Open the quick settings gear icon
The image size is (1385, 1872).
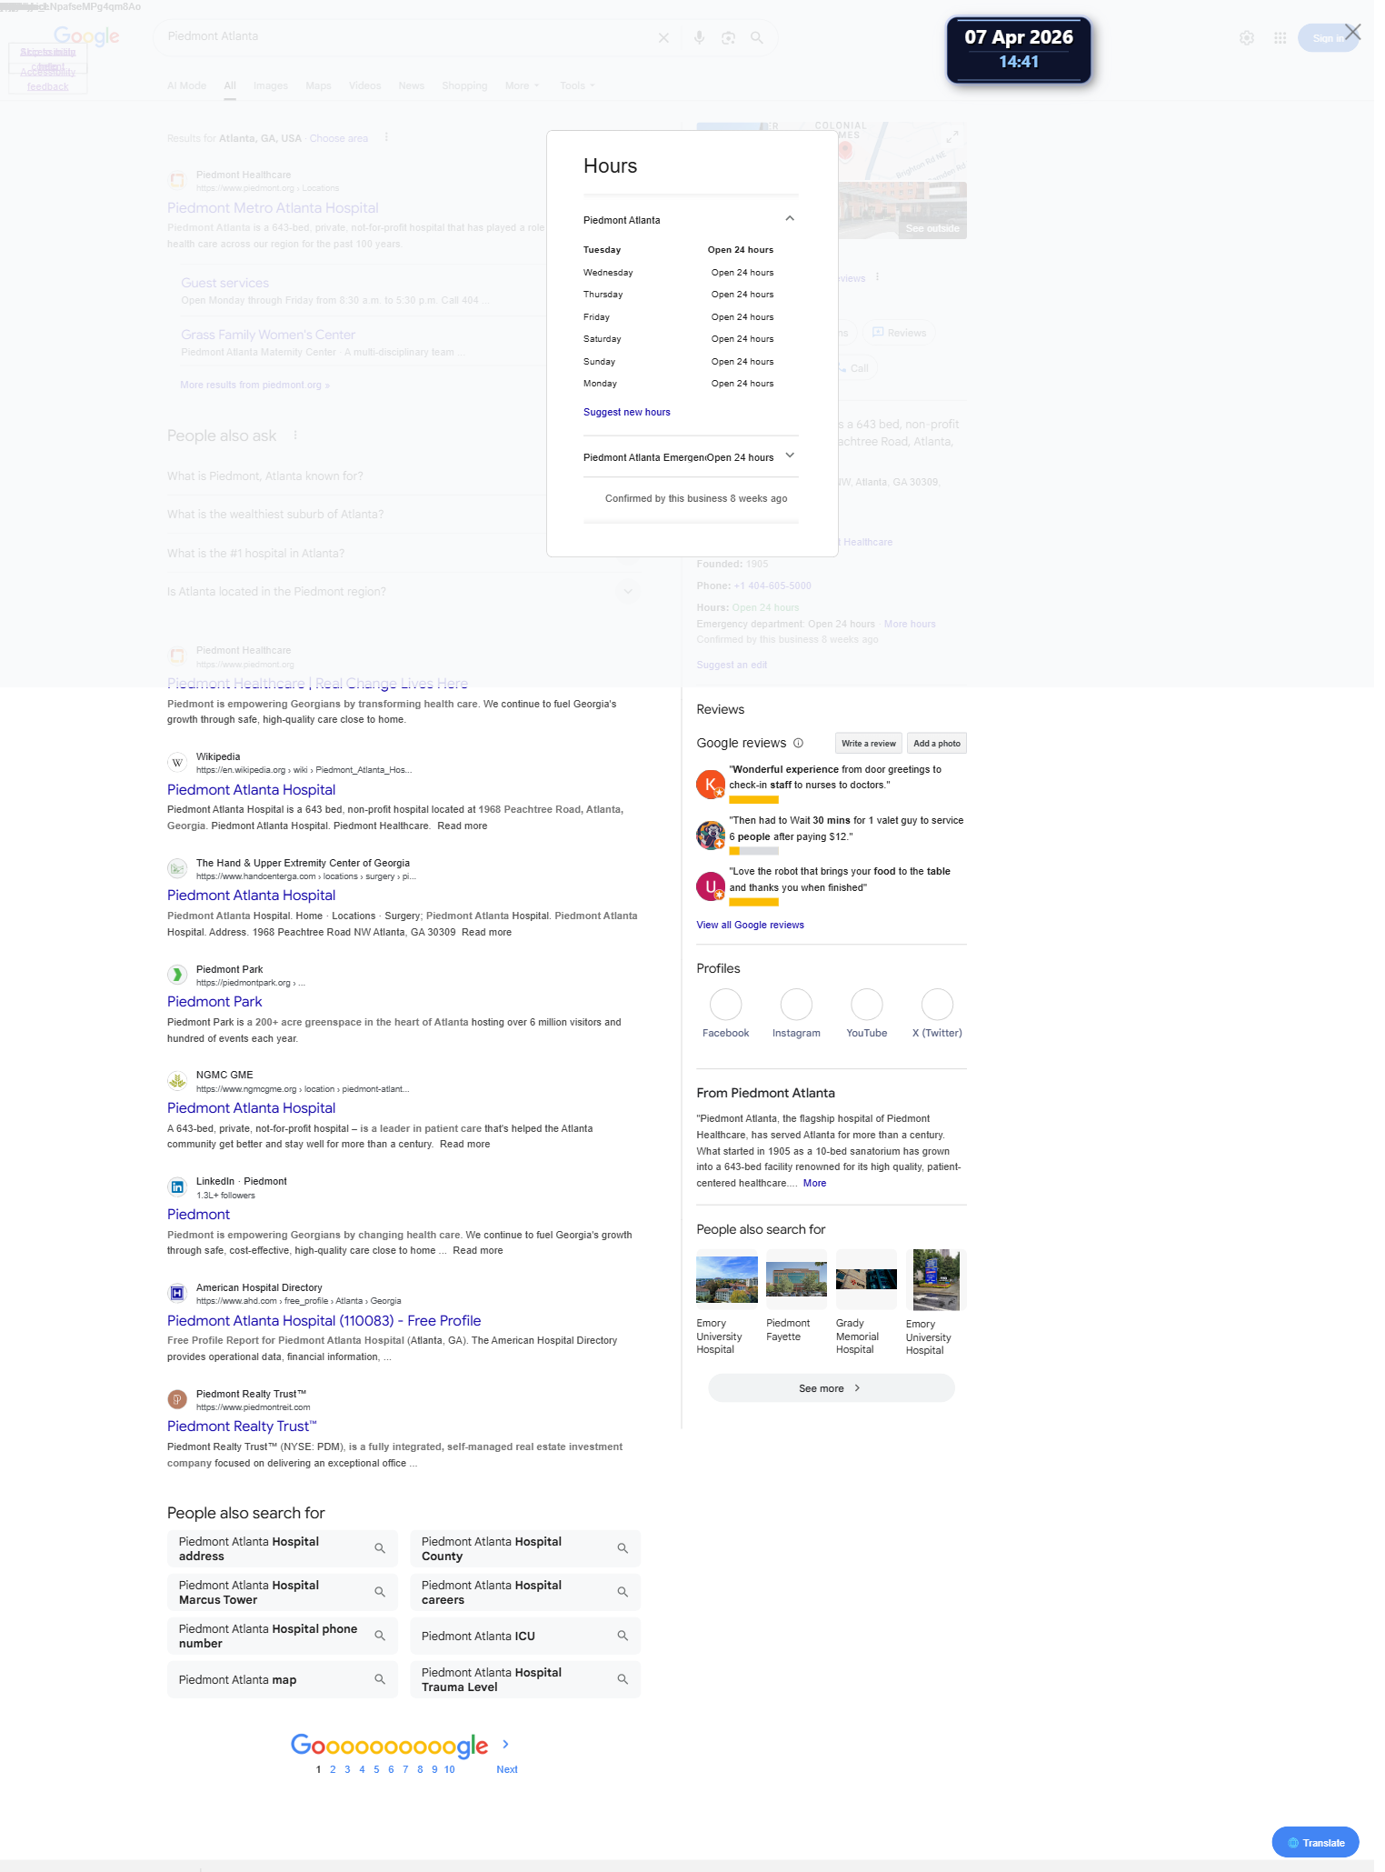pyautogui.click(x=1247, y=38)
